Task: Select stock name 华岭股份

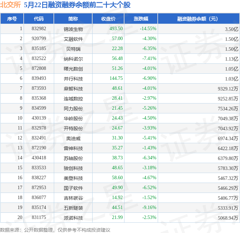Action: (x=73, y=119)
